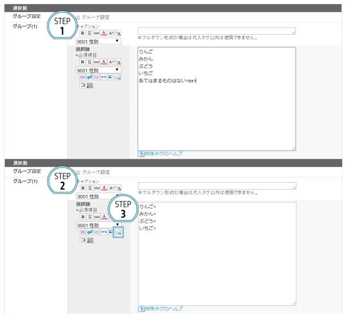Click blue return-arrow icon in top panel

pyautogui.click(x=90, y=78)
